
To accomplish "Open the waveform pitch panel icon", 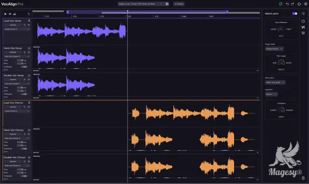I will (303, 27).
